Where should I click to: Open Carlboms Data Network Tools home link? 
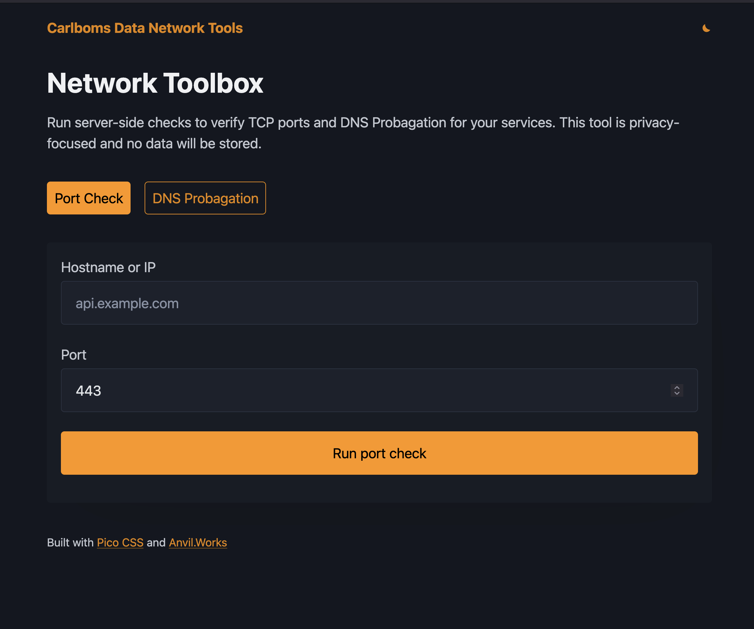[145, 28]
